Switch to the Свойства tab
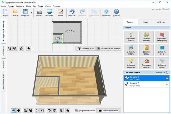Viewport: 171px width, 114px height. (x=160, y=23)
